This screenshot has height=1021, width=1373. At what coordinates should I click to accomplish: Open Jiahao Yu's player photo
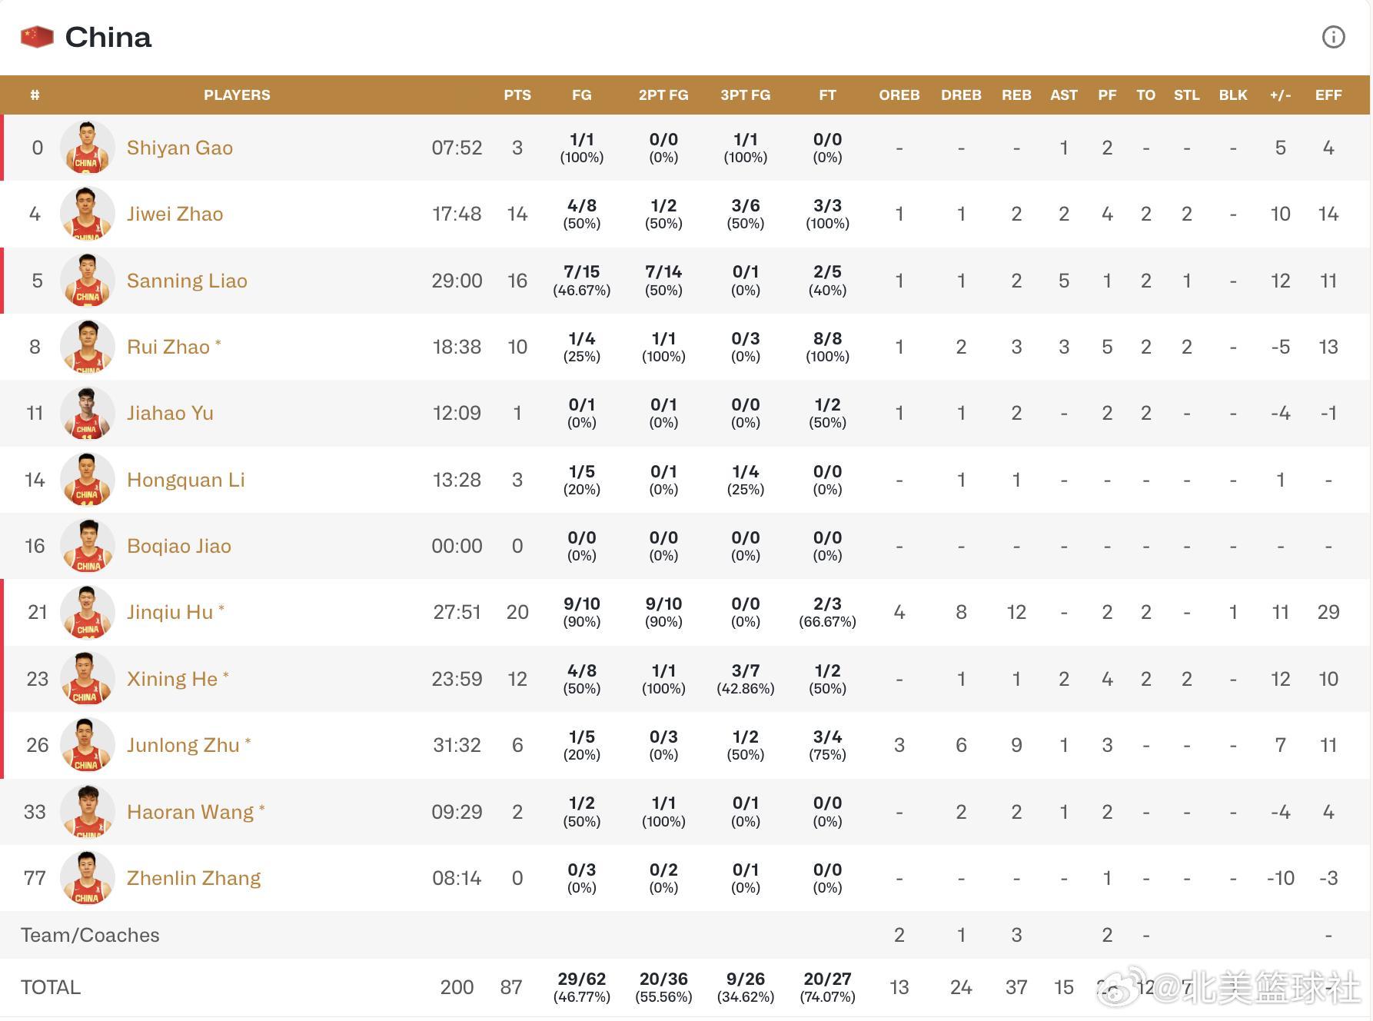point(87,413)
